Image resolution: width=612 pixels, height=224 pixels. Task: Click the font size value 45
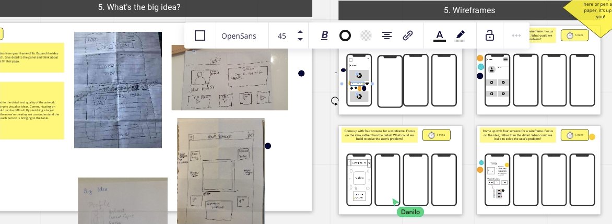[x=282, y=36]
